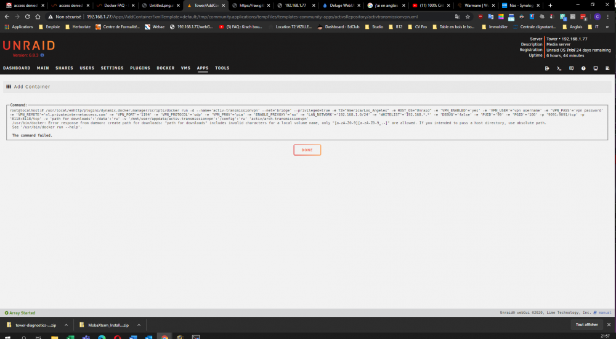Viewport: 616px width, 339px height.
Task: Reload the page with the refresh icon
Action: pyautogui.click(x=27, y=17)
